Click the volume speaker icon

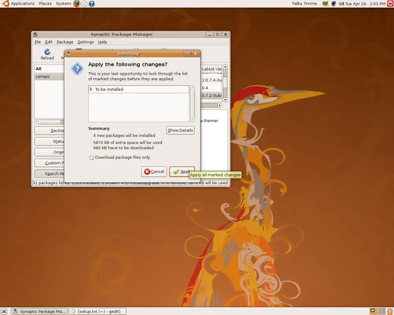click(341, 4)
